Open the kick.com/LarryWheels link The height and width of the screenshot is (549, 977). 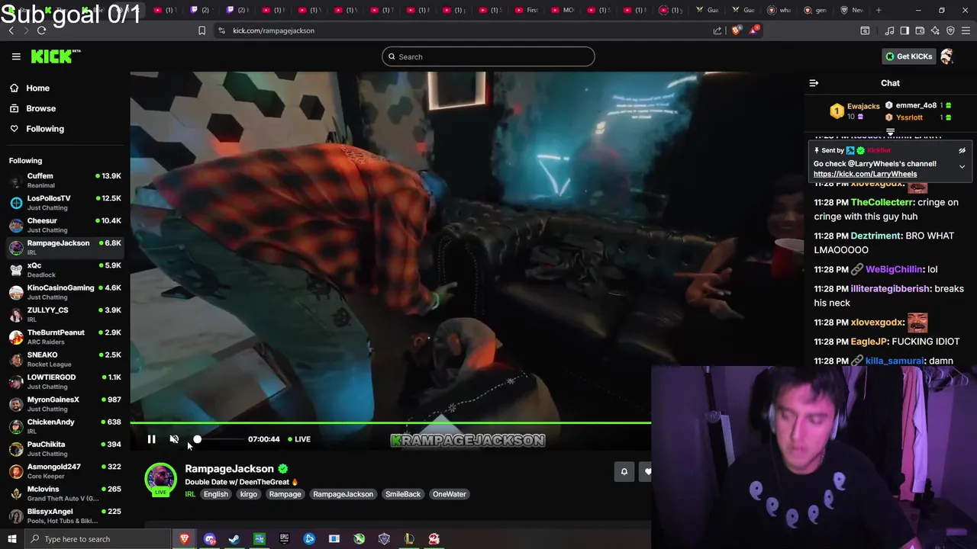click(x=865, y=174)
